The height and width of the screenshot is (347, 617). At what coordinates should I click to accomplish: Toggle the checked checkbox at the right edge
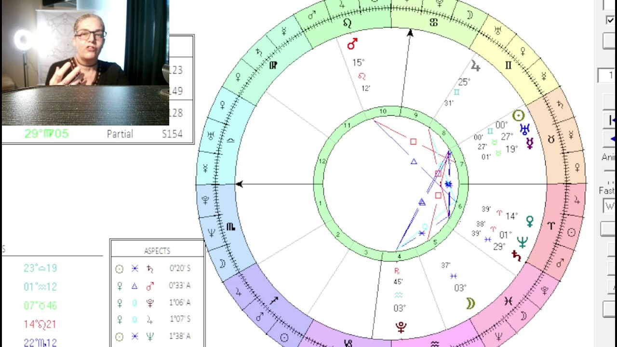[610, 20]
